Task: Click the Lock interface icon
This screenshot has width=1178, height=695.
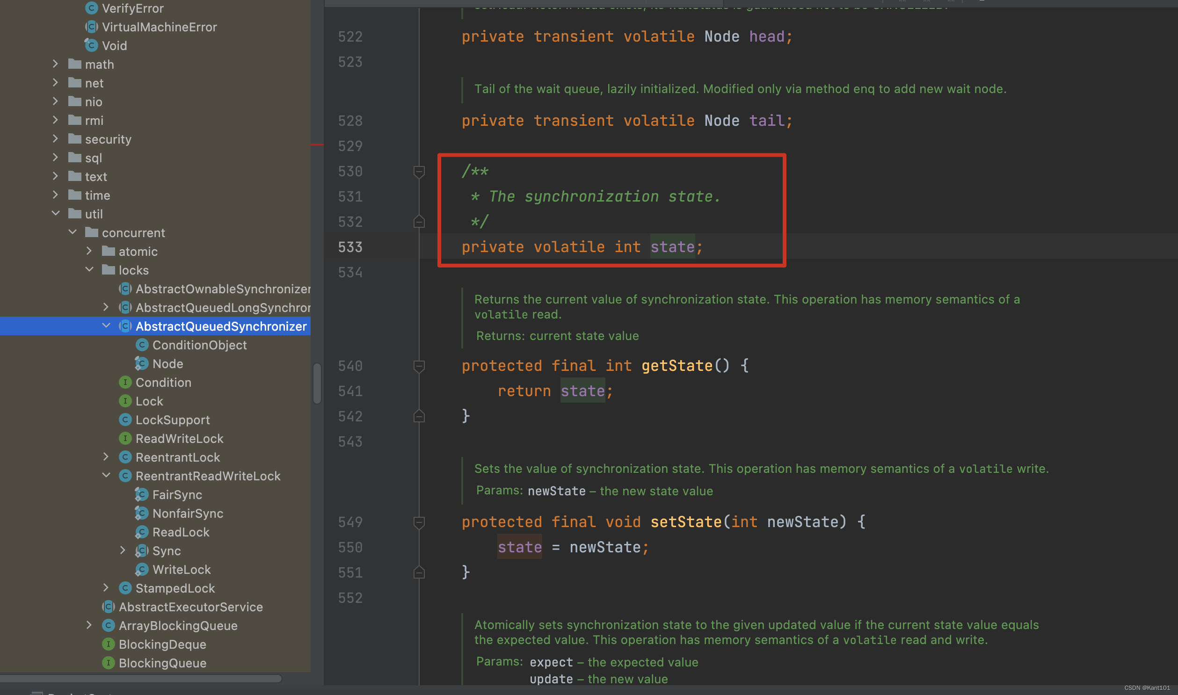Action: tap(125, 401)
